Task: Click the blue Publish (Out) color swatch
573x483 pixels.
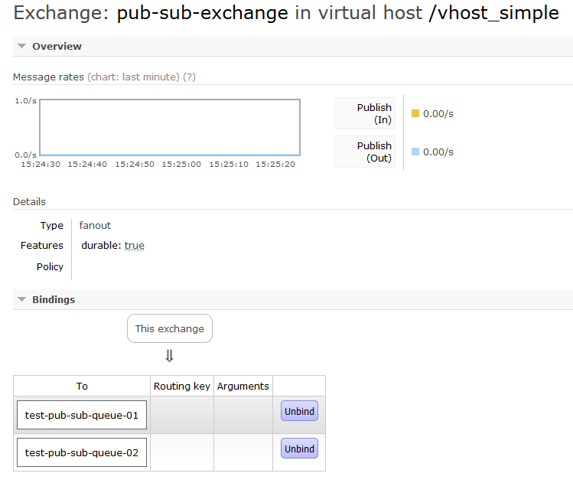Action: coord(415,152)
